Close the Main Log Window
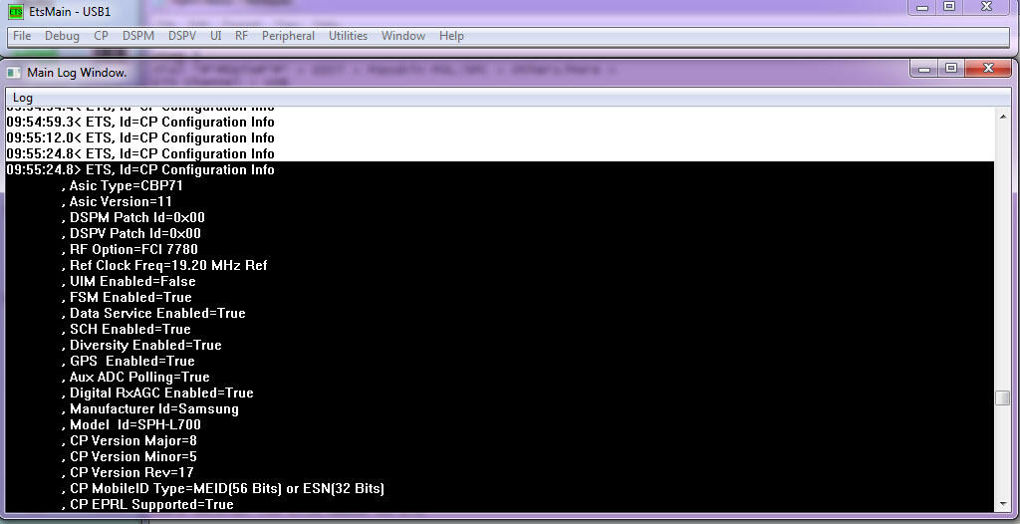This screenshot has width=1020, height=524. pos(988,69)
